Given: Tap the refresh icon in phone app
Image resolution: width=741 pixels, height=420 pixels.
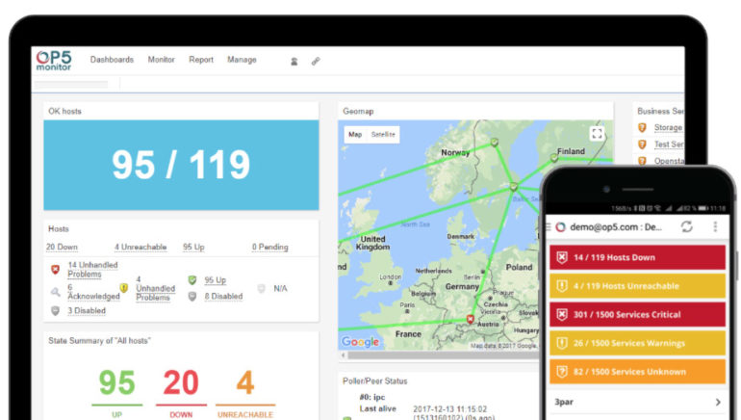Looking at the screenshot, I should [x=687, y=227].
